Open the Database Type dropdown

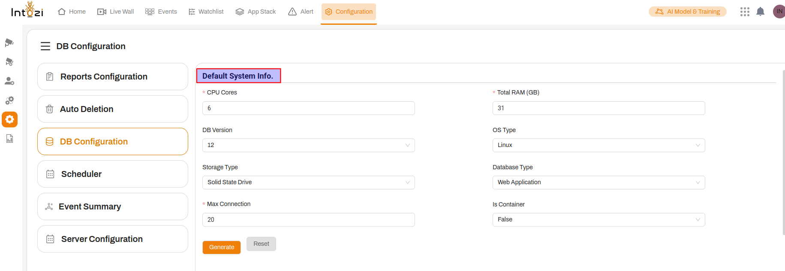599,183
